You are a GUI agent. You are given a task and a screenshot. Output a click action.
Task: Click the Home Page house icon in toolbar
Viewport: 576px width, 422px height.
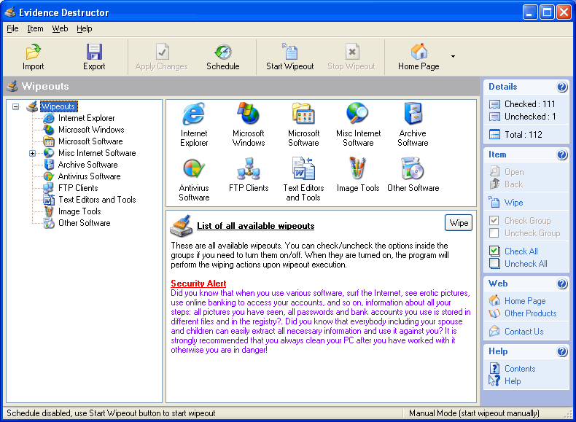point(419,52)
